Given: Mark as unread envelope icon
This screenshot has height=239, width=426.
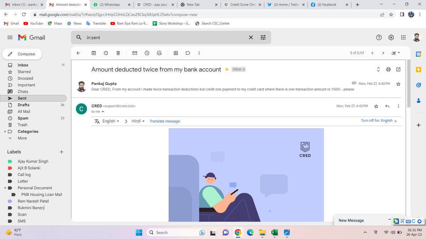Looking at the screenshot, I should coord(135,53).
